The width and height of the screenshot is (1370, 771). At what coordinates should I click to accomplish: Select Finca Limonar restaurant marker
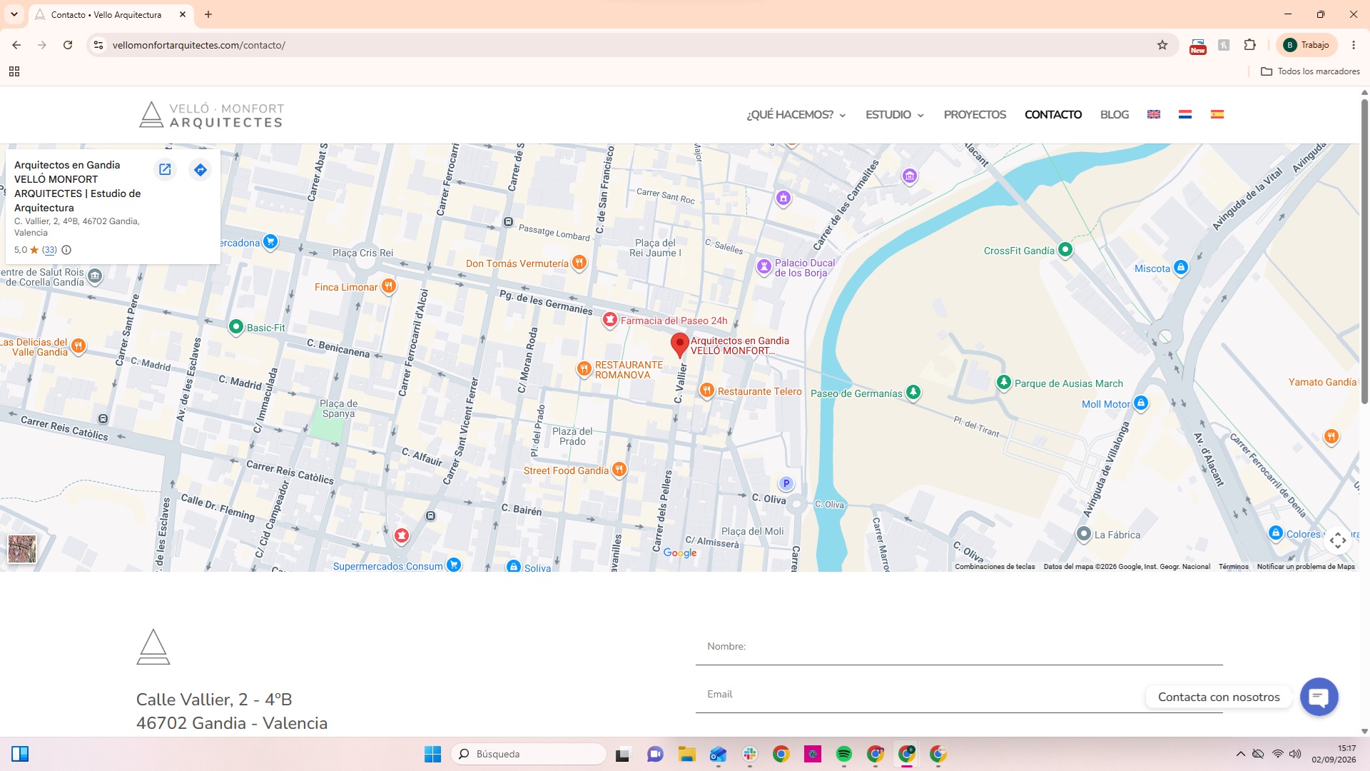[x=388, y=286]
